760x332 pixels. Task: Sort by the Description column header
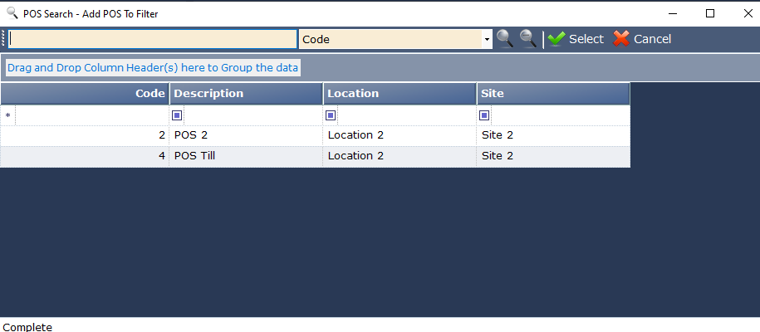246,94
